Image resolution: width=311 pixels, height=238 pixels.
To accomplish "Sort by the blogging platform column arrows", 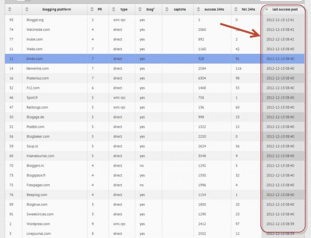I will point(27,9).
